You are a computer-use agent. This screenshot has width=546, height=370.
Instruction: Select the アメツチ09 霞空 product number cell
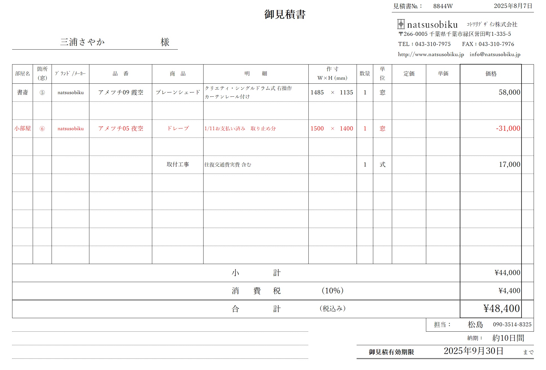point(121,92)
